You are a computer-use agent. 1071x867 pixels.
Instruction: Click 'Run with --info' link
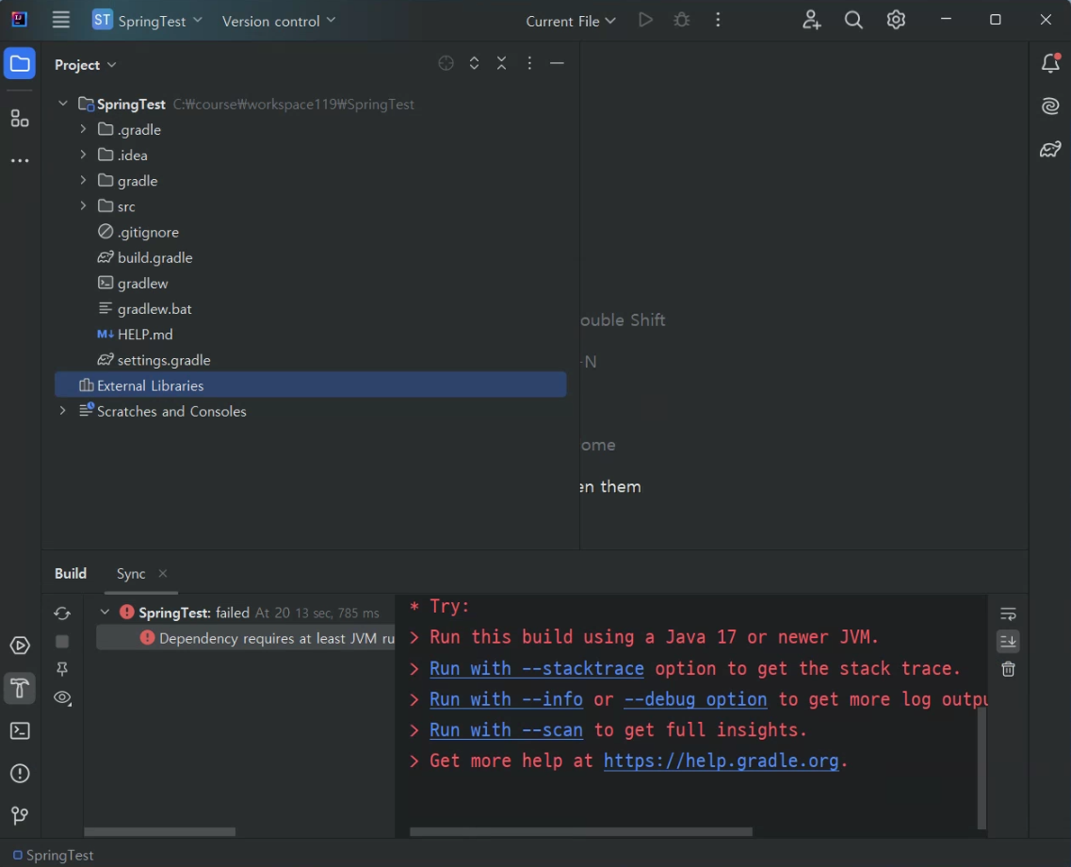tap(506, 699)
